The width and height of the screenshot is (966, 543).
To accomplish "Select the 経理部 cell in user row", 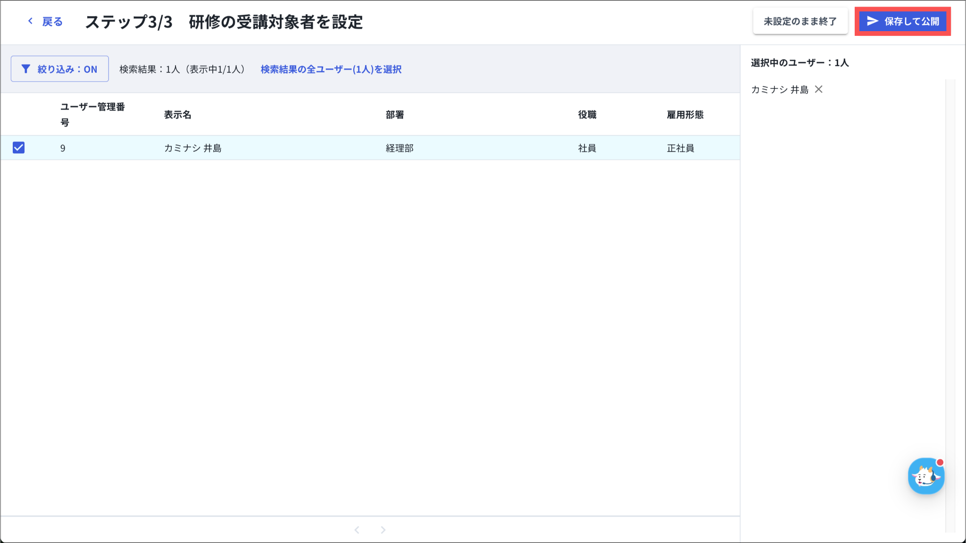I will pos(400,148).
